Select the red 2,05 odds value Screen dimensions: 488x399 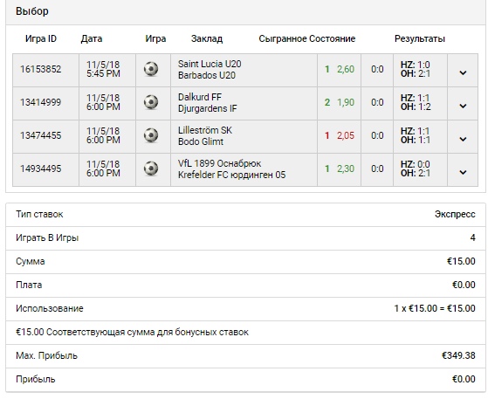[346, 135]
